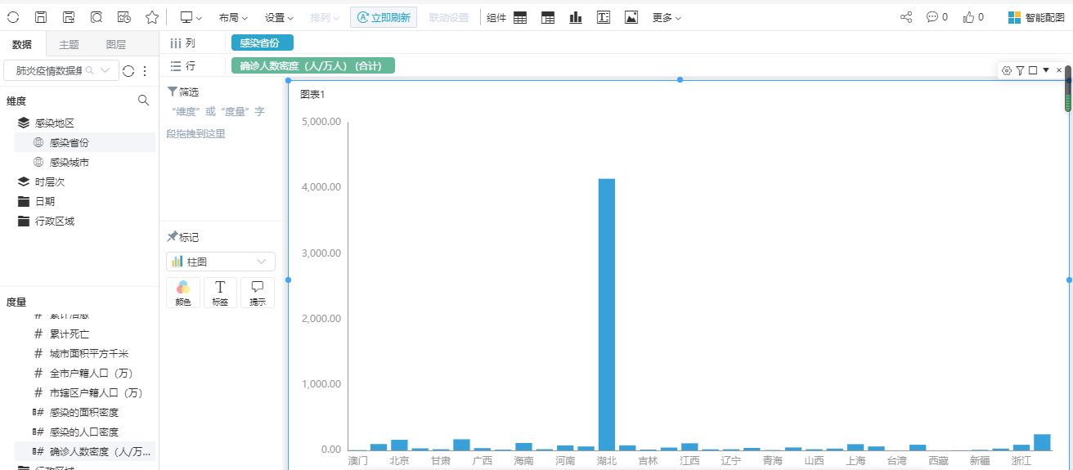1073x470 pixels.
Task: Switch to the 图层 tab
Action: (x=116, y=45)
